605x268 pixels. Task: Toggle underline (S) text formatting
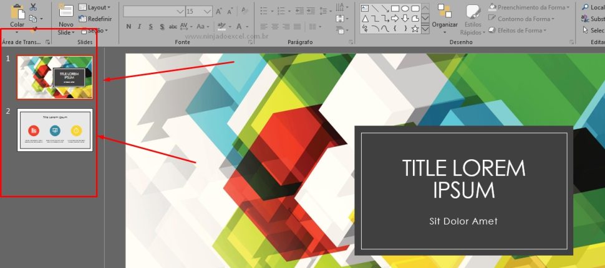(151, 27)
